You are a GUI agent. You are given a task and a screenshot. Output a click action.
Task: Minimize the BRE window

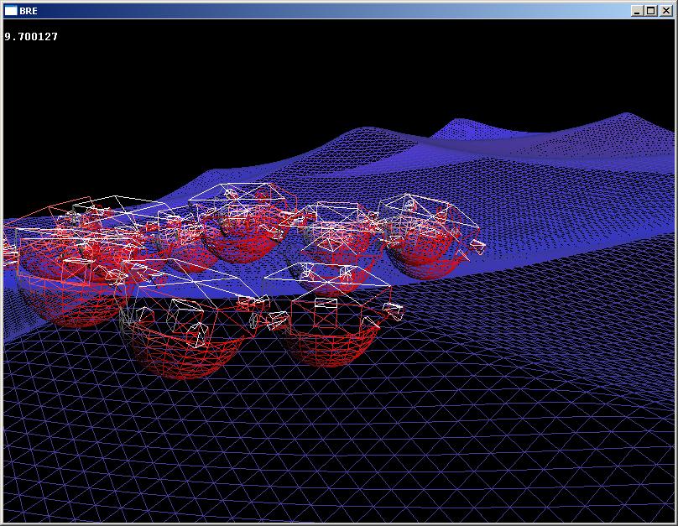636,11
